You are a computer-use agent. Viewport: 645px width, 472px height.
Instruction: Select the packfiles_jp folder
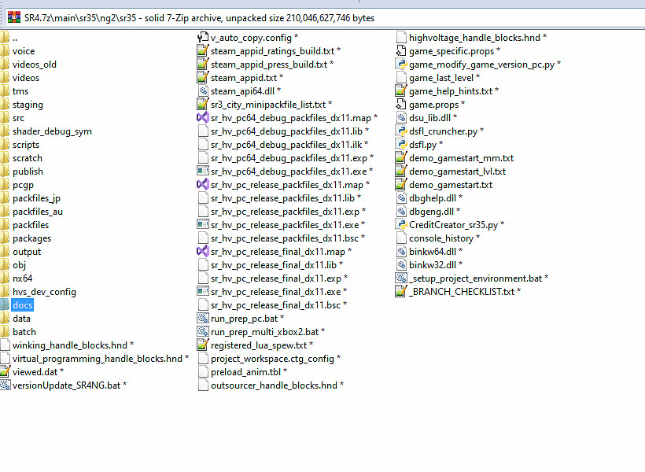[36, 198]
